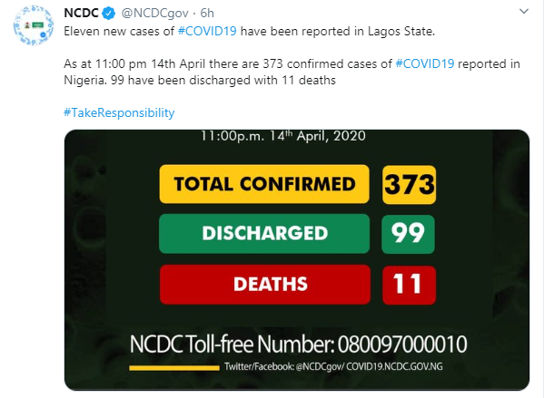554x398 pixels.
Task: Click the NCDC Toll-free Number text
Action: (297, 345)
